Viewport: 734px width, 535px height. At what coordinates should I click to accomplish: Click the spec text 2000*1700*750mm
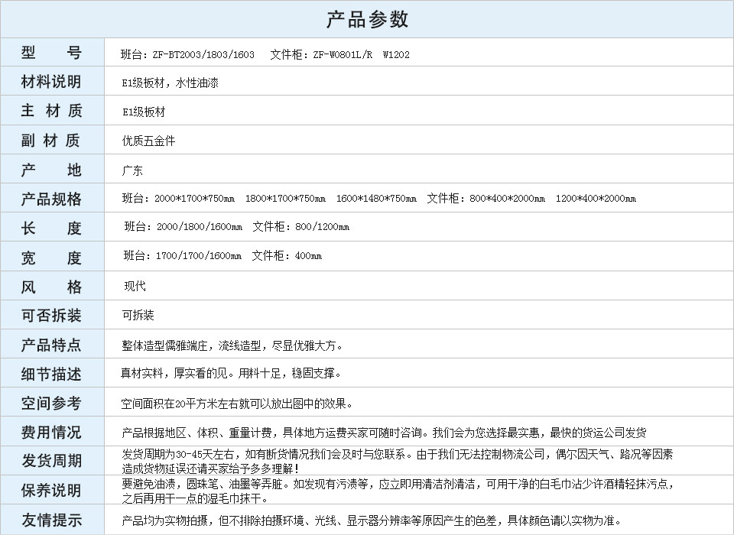click(x=195, y=199)
